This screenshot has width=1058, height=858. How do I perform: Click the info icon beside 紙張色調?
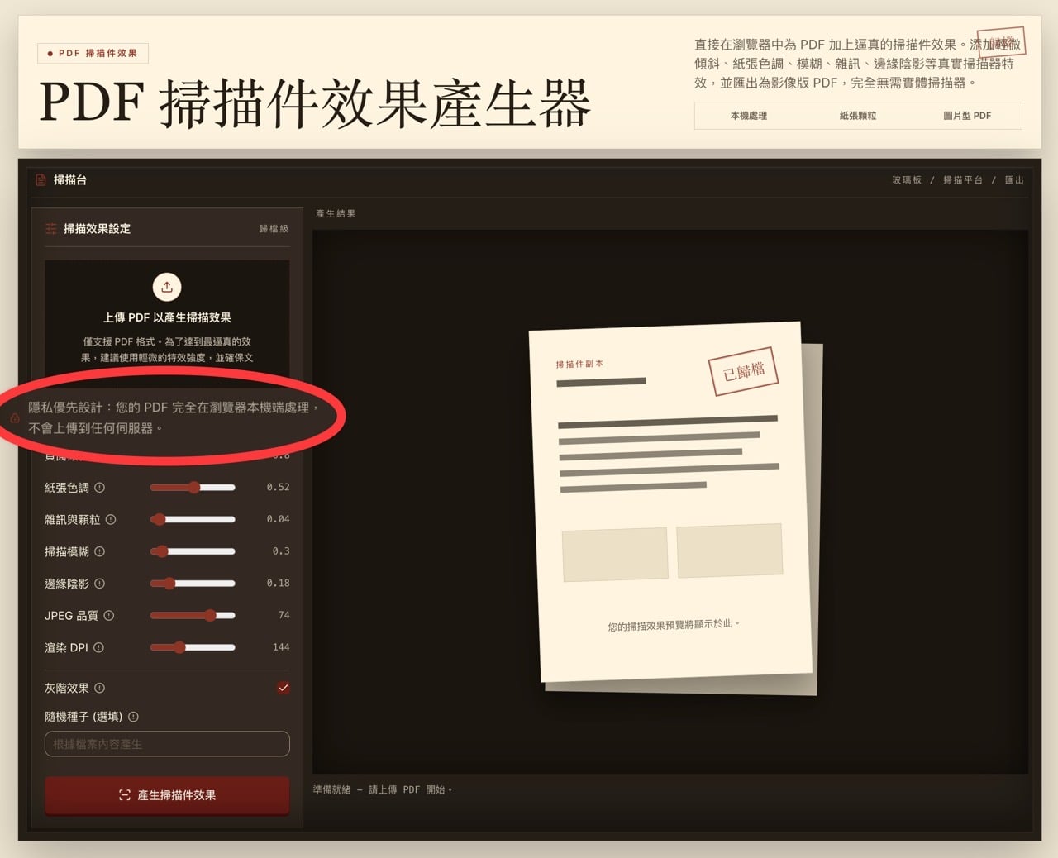(100, 488)
